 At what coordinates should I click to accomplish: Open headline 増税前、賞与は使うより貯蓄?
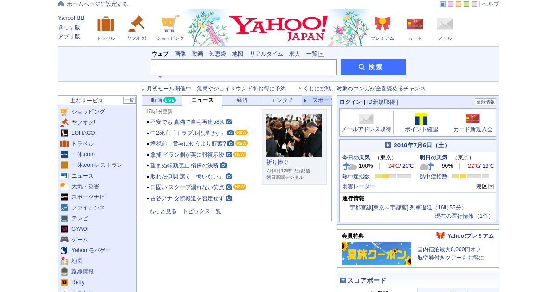(x=188, y=144)
